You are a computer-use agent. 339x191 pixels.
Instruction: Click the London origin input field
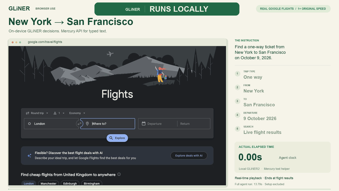51,124
